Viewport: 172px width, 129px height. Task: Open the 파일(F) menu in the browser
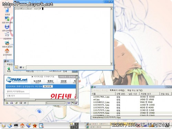pyautogui.click(x=10, y=64)
